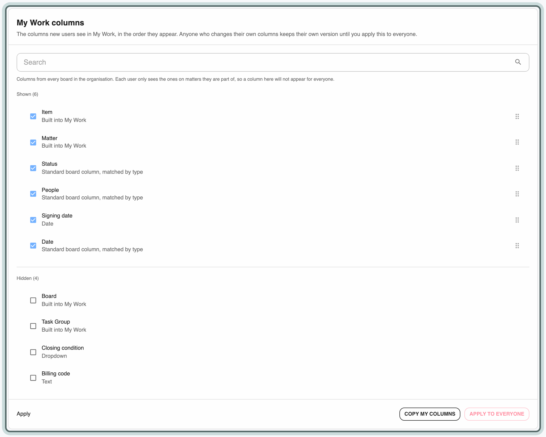This screenshot has width=546, height=437.
Task: Click the 'Closing condition' label
Action: [62, 348]
